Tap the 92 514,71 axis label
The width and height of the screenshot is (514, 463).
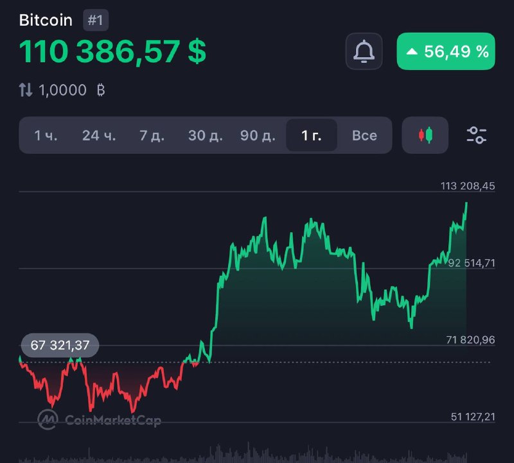coord(472,263)
